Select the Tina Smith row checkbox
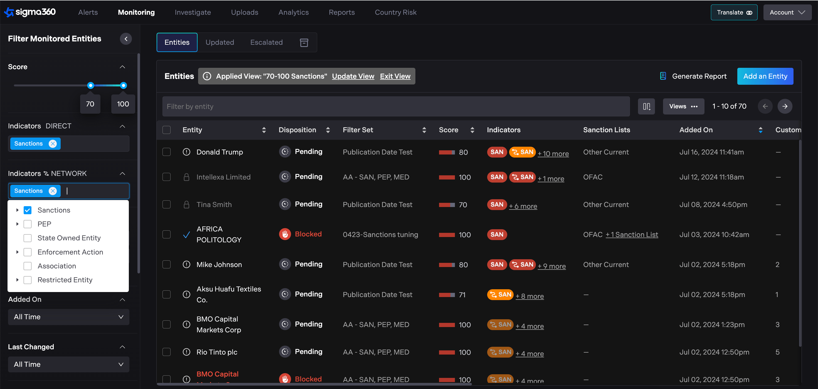Viewport: 818px width, 389px height. click(166, 205)
